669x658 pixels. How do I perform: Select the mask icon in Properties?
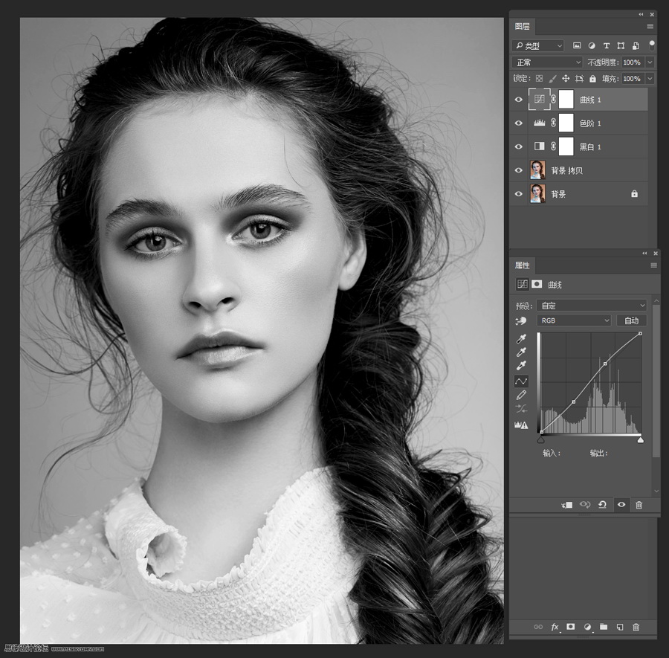[x=537, y=284]
